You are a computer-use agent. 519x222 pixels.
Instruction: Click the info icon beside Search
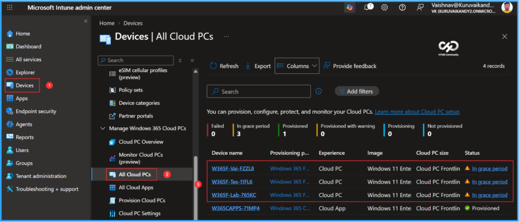[x=318, y=91]
